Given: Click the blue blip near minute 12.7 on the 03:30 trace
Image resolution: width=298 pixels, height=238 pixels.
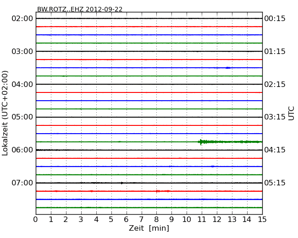Looking at the screenshot, I should pos(228,68).
